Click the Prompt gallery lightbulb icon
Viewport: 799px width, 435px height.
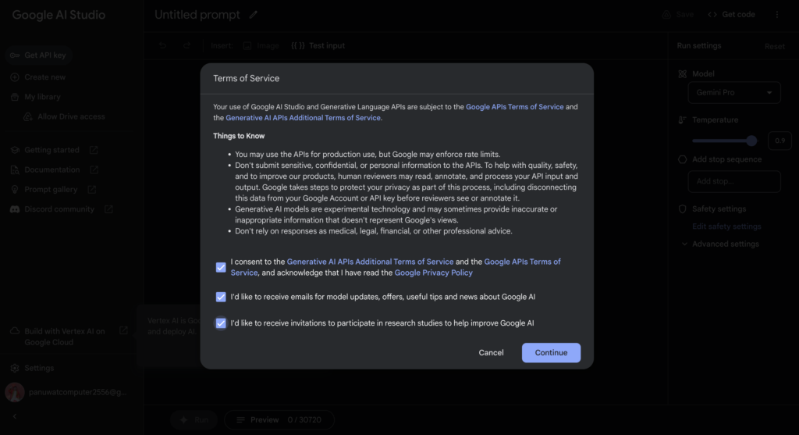pyautogui.click(x=15, y=190)
